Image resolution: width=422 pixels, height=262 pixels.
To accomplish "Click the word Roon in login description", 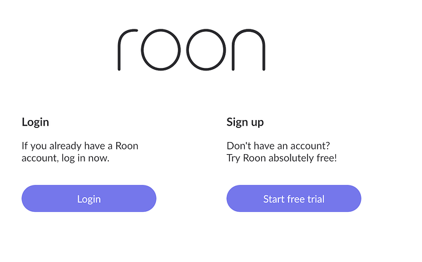I will [127, 146].
